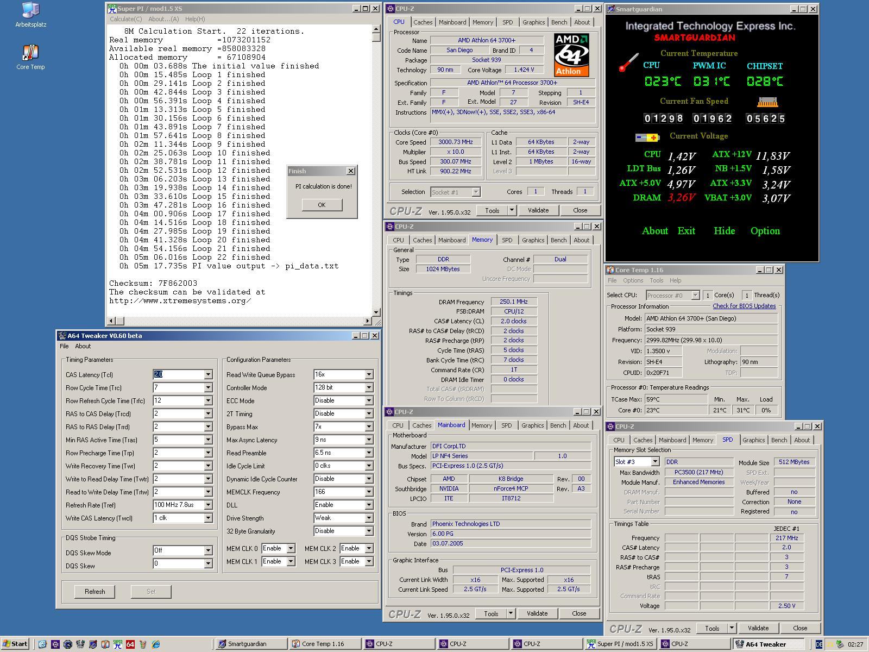Click the Refresh button in A64 Tweaker
Viewport: 869px width, 652px height.
pos(95,591)
